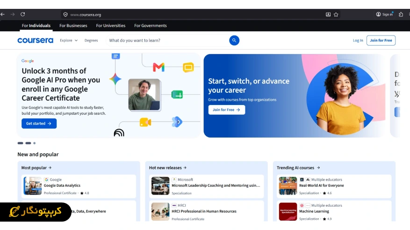This screenshot has width=410, height=230.
Task: Click the browser forward arrow
Action: tap(13, 14)
